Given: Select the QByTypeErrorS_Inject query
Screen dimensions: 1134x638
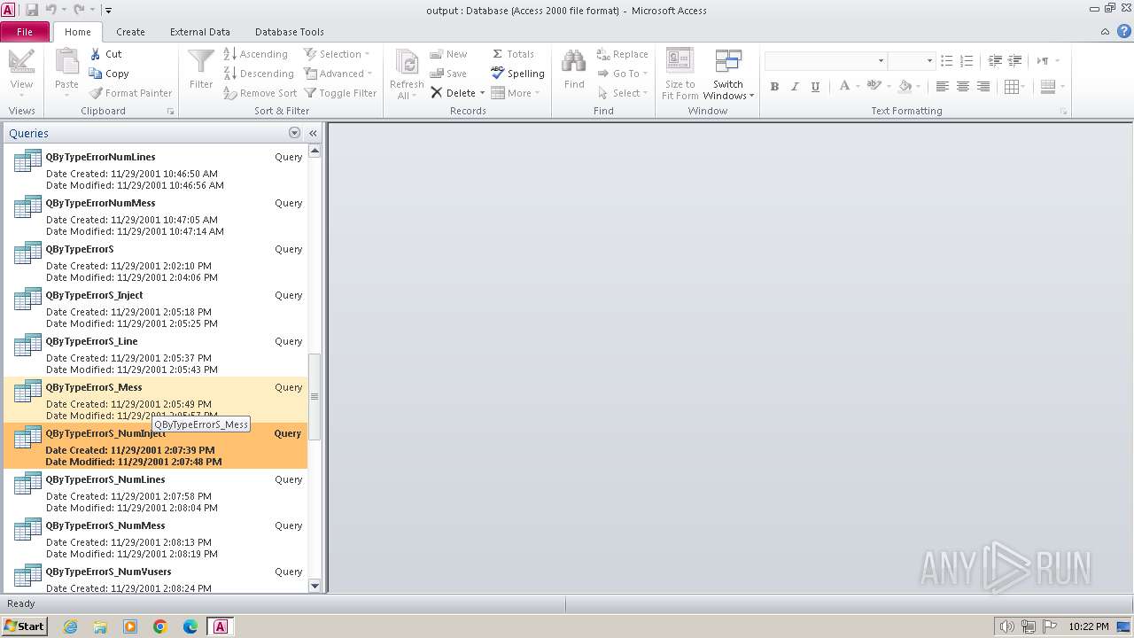Looking at the screenshot, I should tap(156, 307).
